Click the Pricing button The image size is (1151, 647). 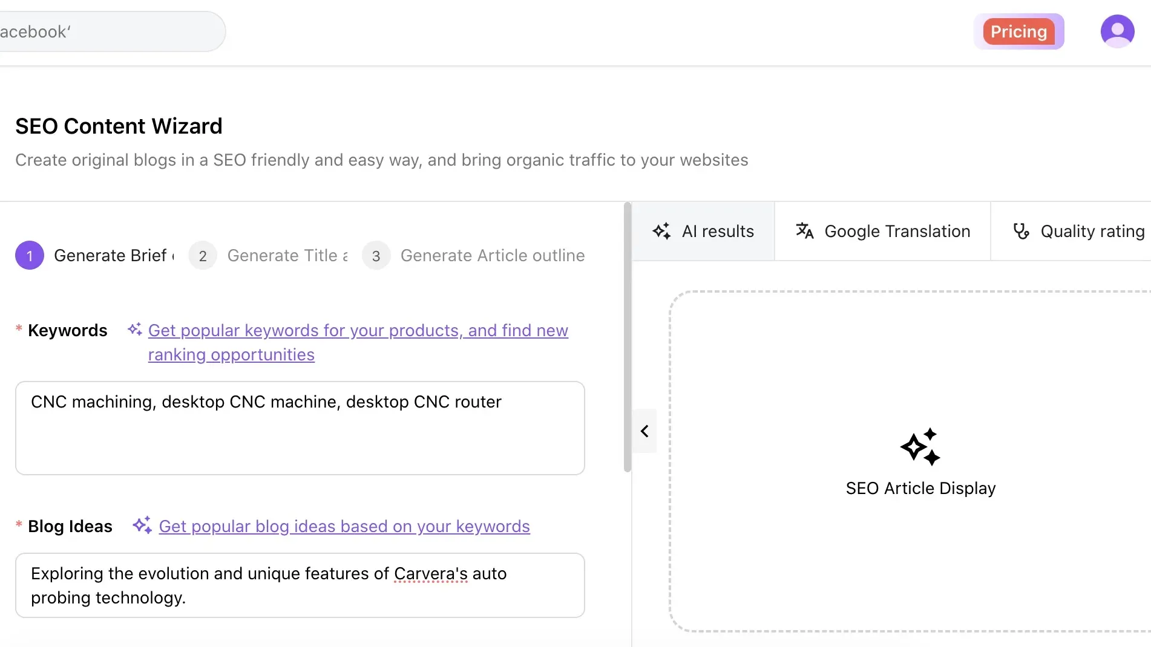coord(1018,31)
